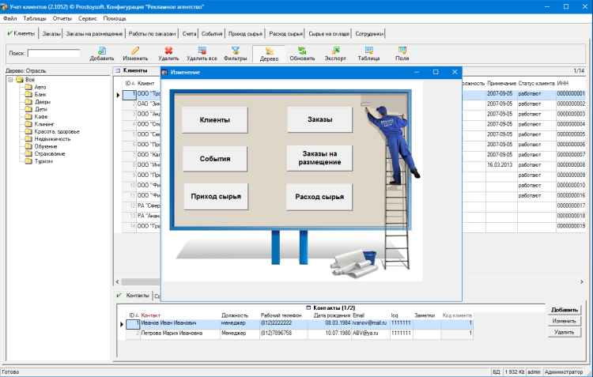This screenshot has height=377, width=593.
Task: Click the Поиск search input field
Action: 54,54
